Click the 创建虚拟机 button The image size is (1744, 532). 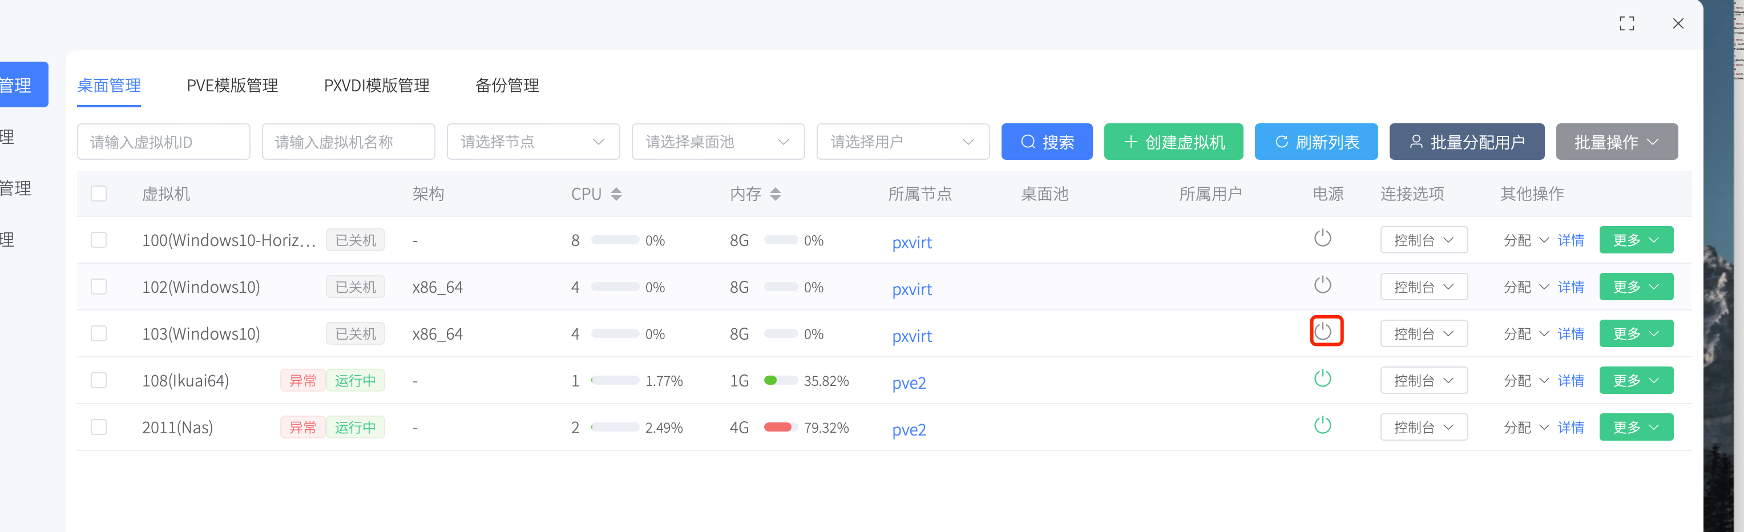[x=1173, y=142]
